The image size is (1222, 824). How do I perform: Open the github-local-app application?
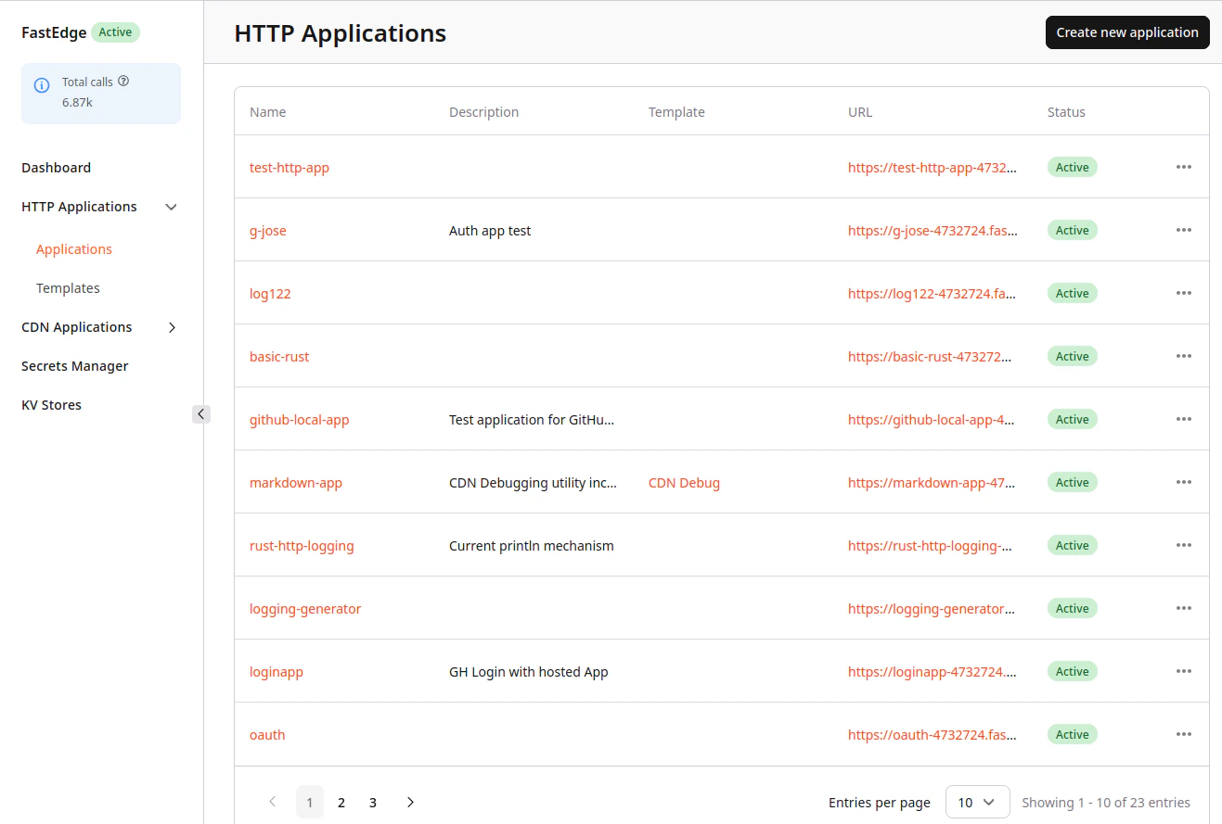299,419
